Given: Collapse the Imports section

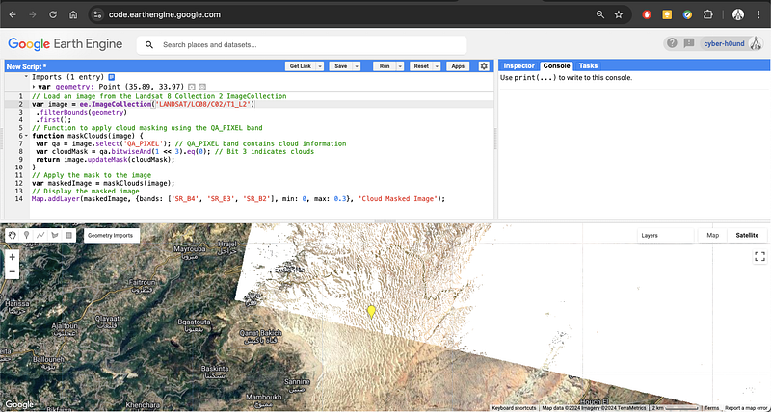Looking at the screenshot, I should [x=26, y=77].
